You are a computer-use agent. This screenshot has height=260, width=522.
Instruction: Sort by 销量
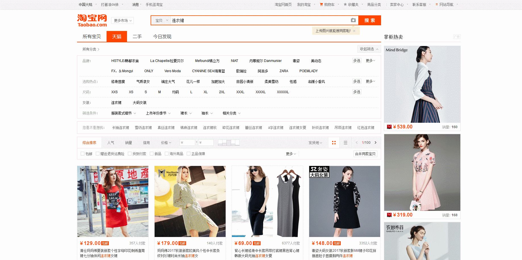[x=128, y=143]
